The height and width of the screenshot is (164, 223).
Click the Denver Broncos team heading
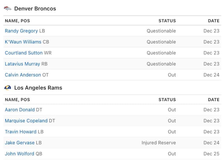pyautogui.click(x=35, y=9)
